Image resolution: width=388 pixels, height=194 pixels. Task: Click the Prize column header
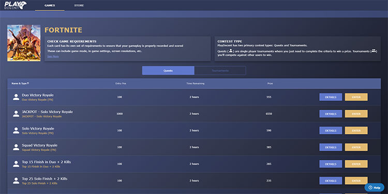270,83
